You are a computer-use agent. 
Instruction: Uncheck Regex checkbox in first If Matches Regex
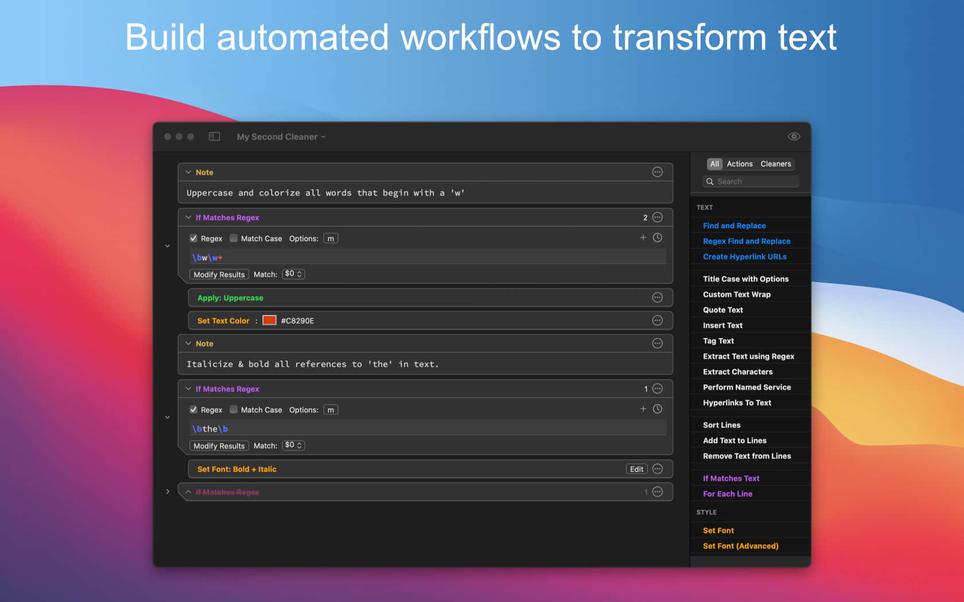click(x=193, y=239)
